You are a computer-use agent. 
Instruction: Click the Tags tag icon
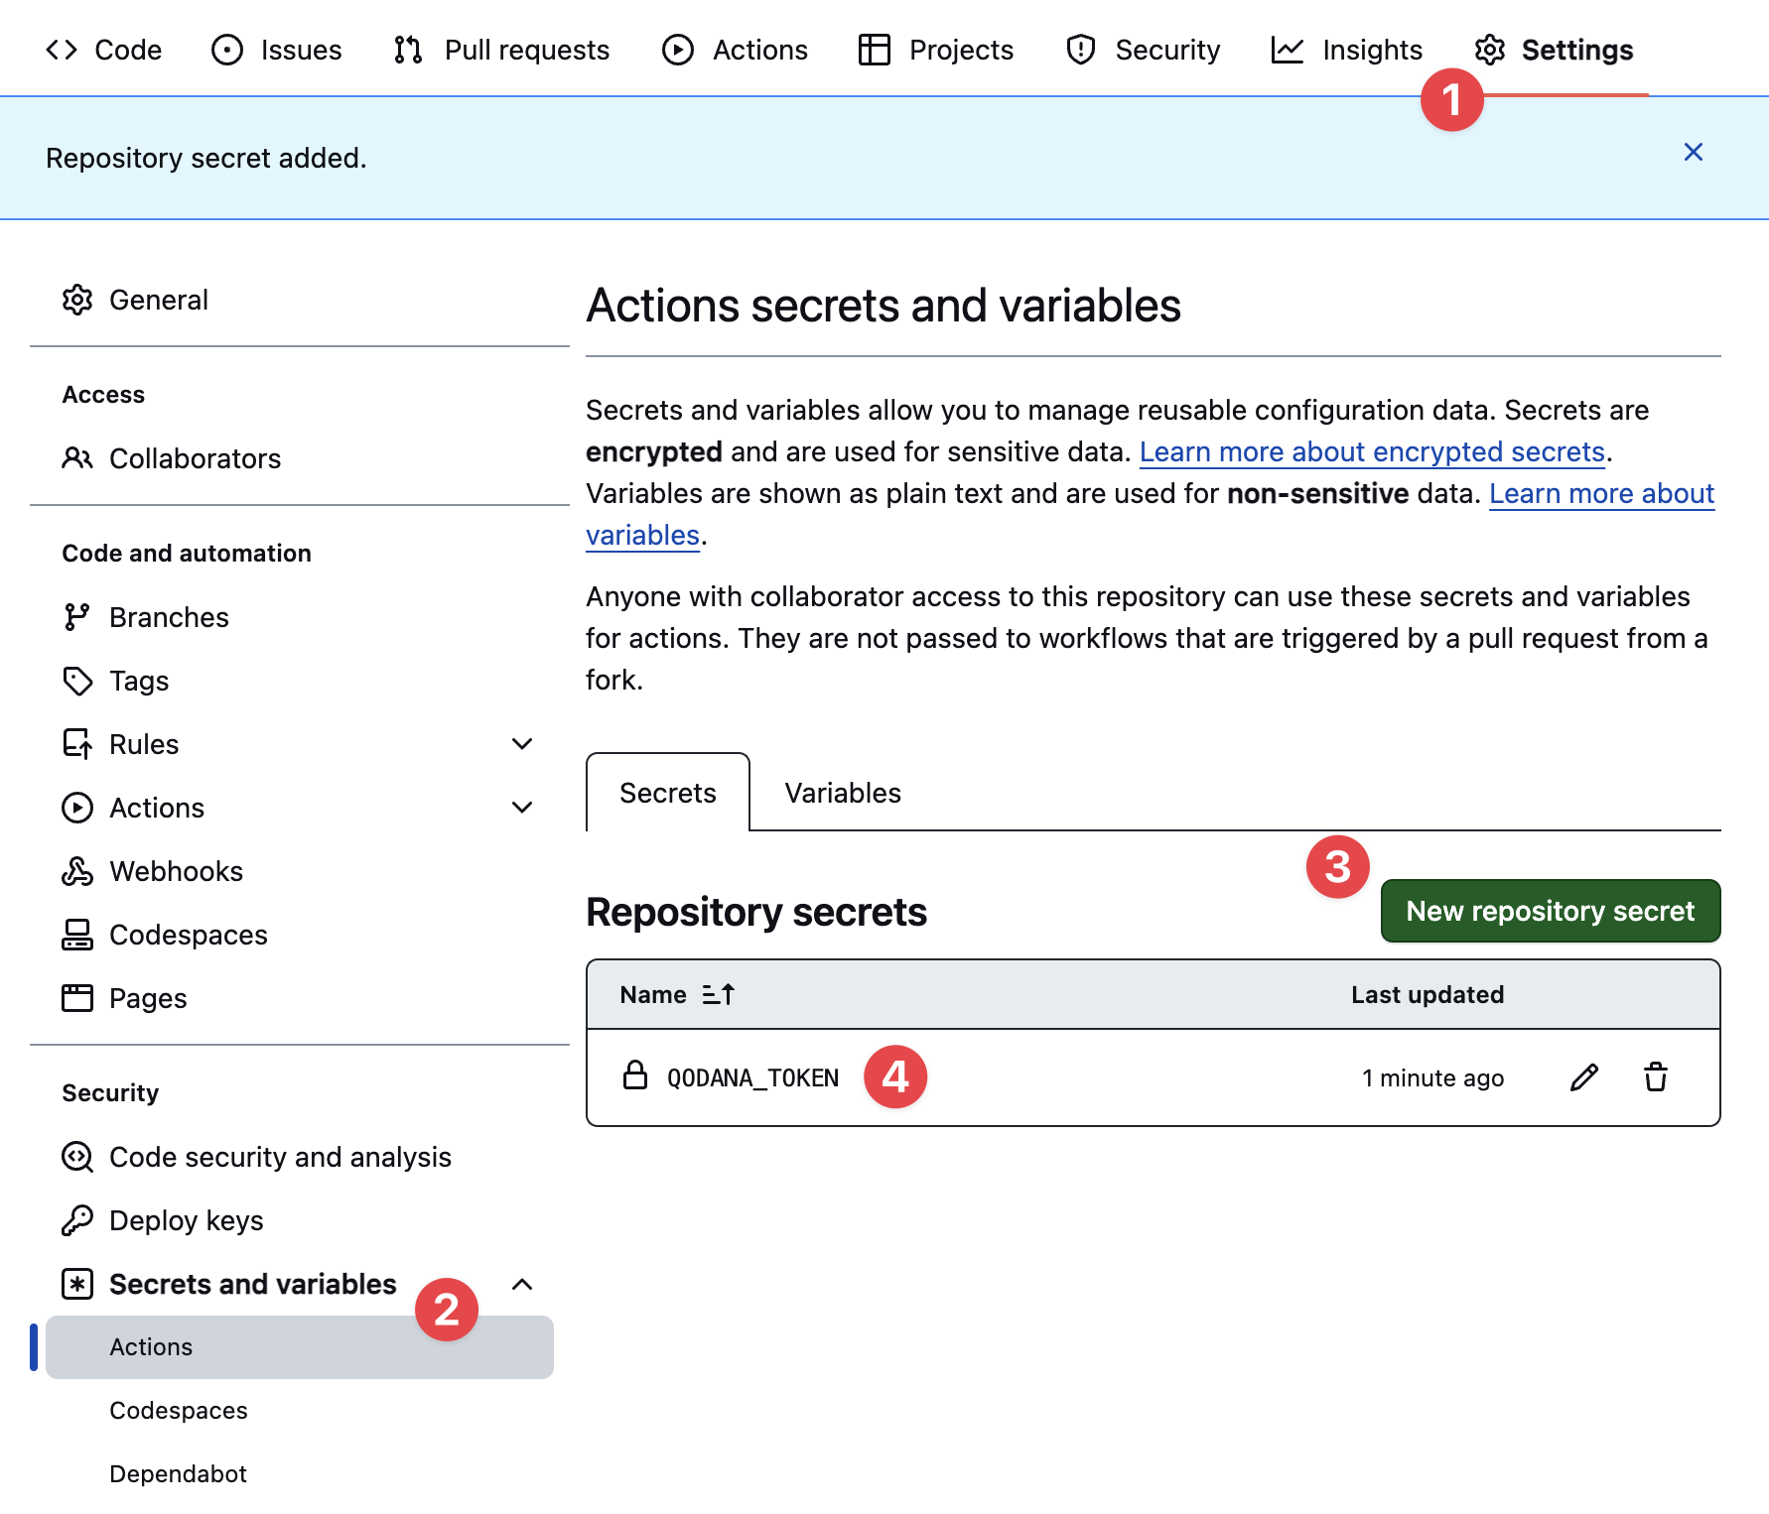(x=77, y=681)
